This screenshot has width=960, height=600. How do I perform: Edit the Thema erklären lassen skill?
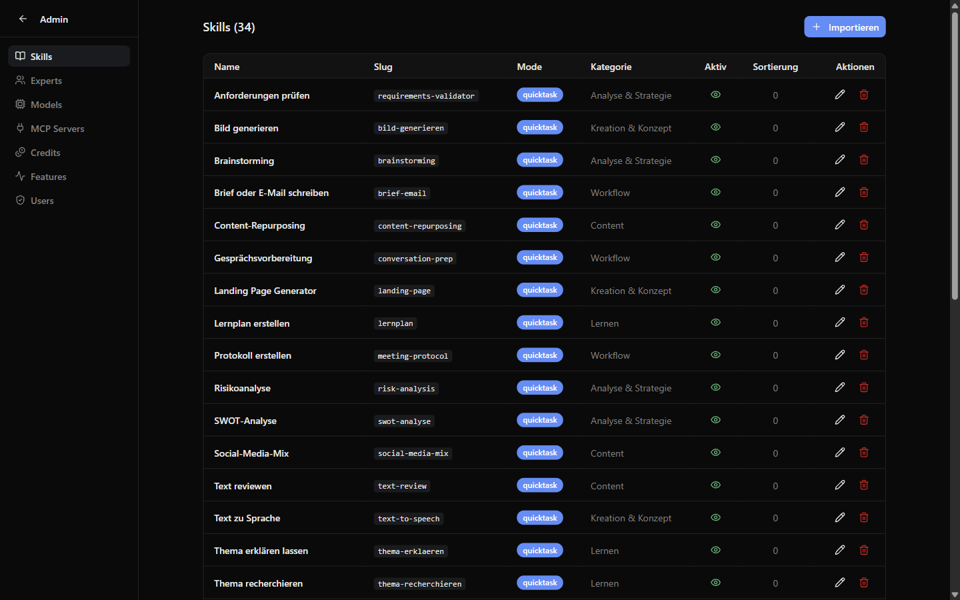(x=840, y=550)
